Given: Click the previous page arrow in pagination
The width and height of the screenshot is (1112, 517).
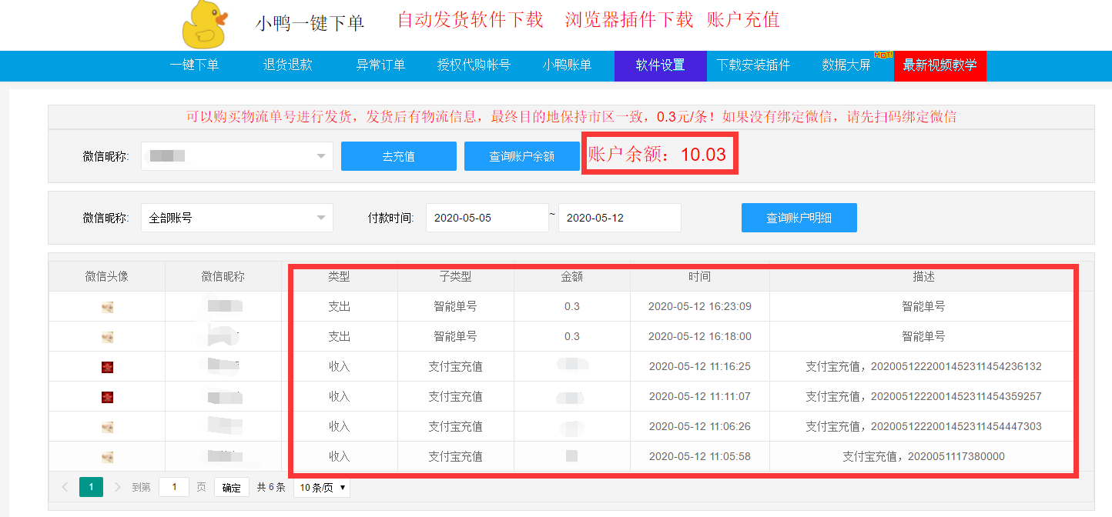Looking at the screenshot, I should (66, 487).
